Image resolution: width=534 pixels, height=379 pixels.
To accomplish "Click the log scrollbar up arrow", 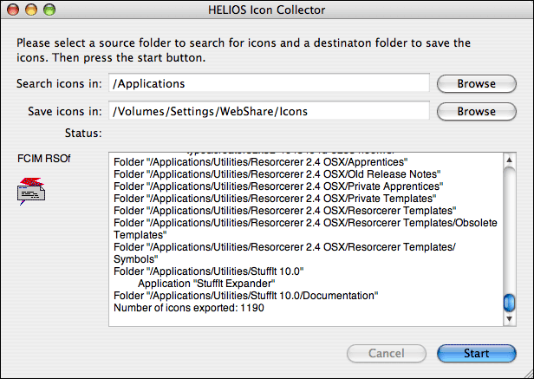I will tap(510, 160).
